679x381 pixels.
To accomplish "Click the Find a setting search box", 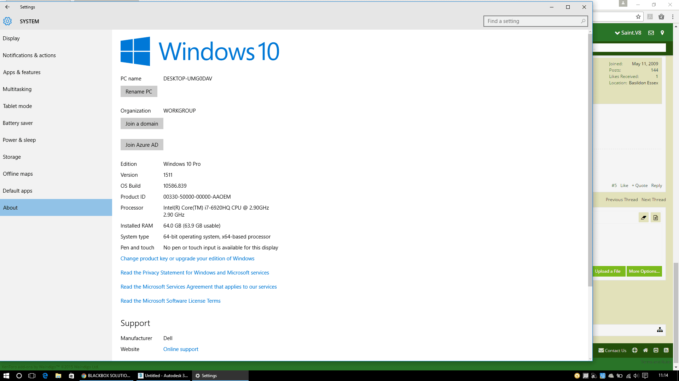I will 535,21.
